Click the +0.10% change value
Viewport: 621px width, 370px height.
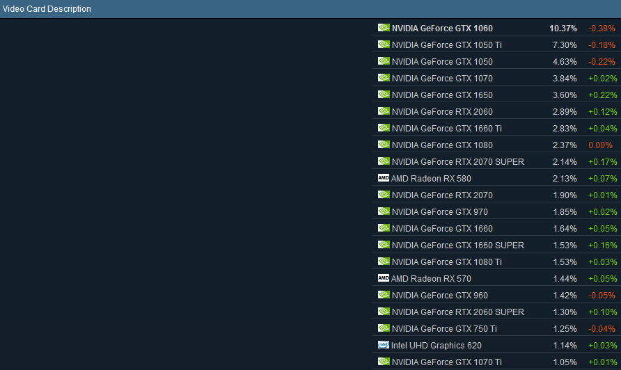click(x=602, y=312)
